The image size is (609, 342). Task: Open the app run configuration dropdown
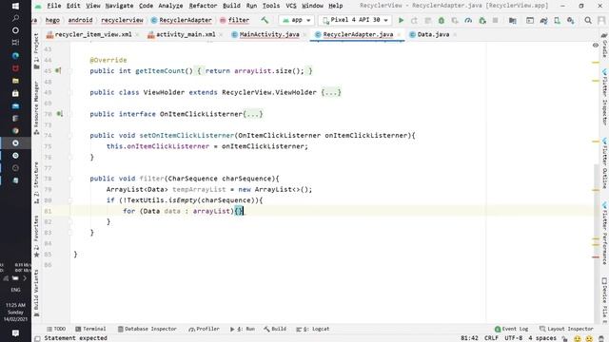click(x=296, y=20)
